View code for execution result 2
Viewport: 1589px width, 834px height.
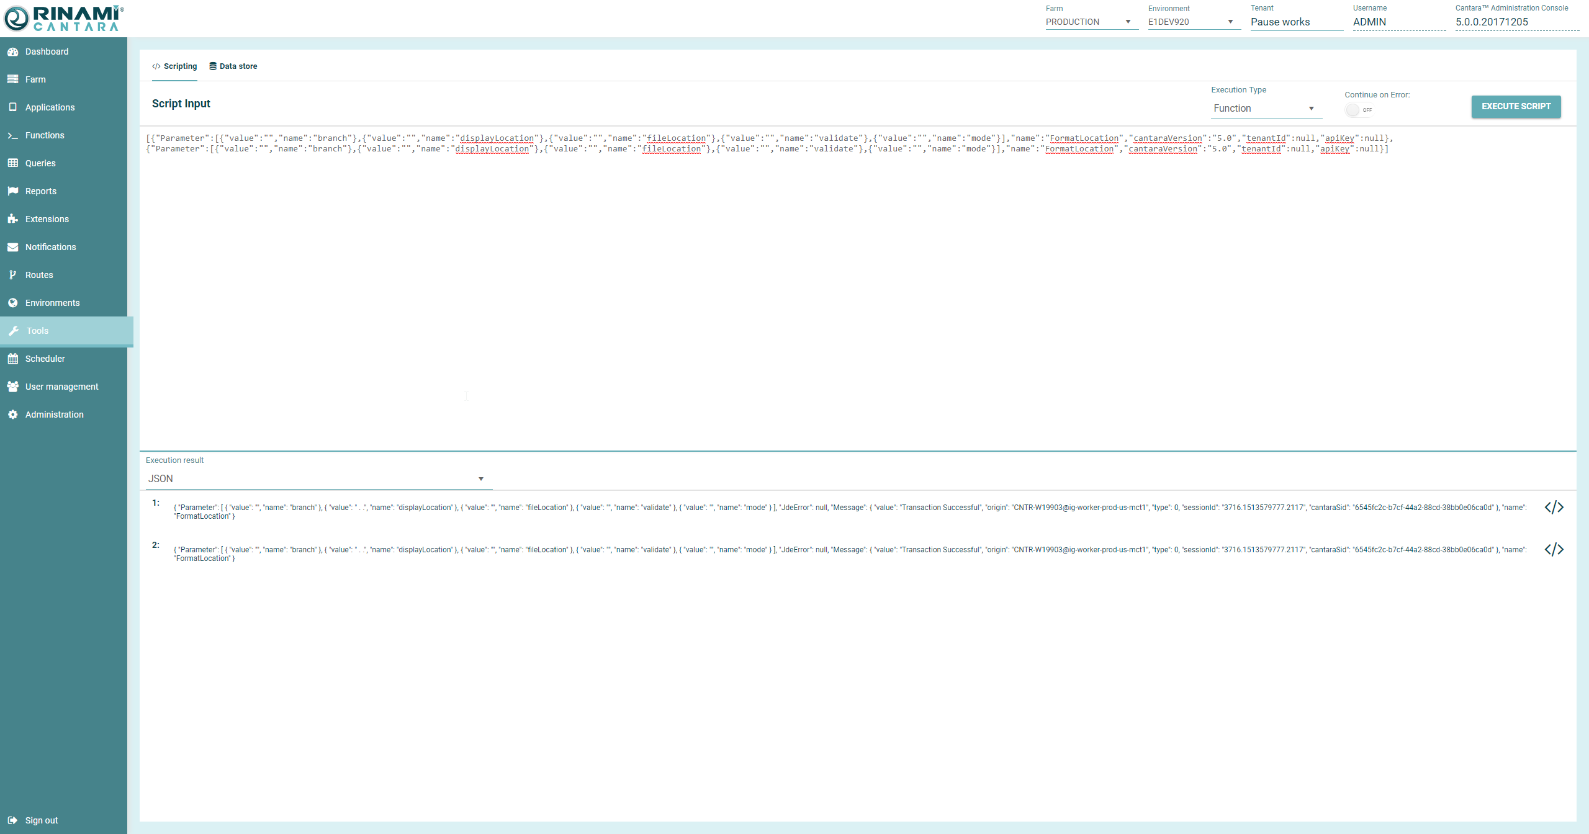(1554, 550)
